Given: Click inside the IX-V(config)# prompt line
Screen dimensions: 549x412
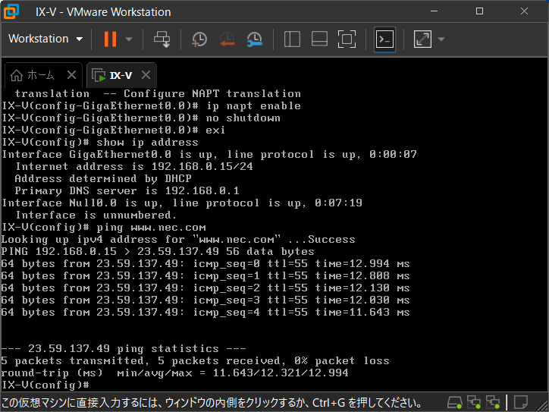Looking at the screenshot, I should tap(45, 385).
